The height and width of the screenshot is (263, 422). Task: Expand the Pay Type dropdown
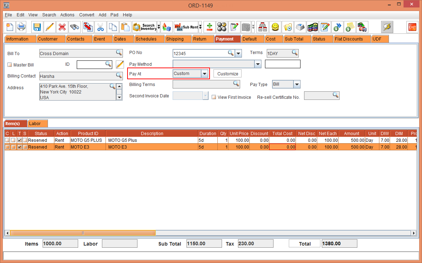[297, 85]
